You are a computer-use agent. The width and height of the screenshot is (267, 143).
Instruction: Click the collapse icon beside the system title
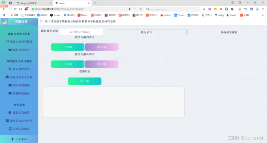(41, 21)
